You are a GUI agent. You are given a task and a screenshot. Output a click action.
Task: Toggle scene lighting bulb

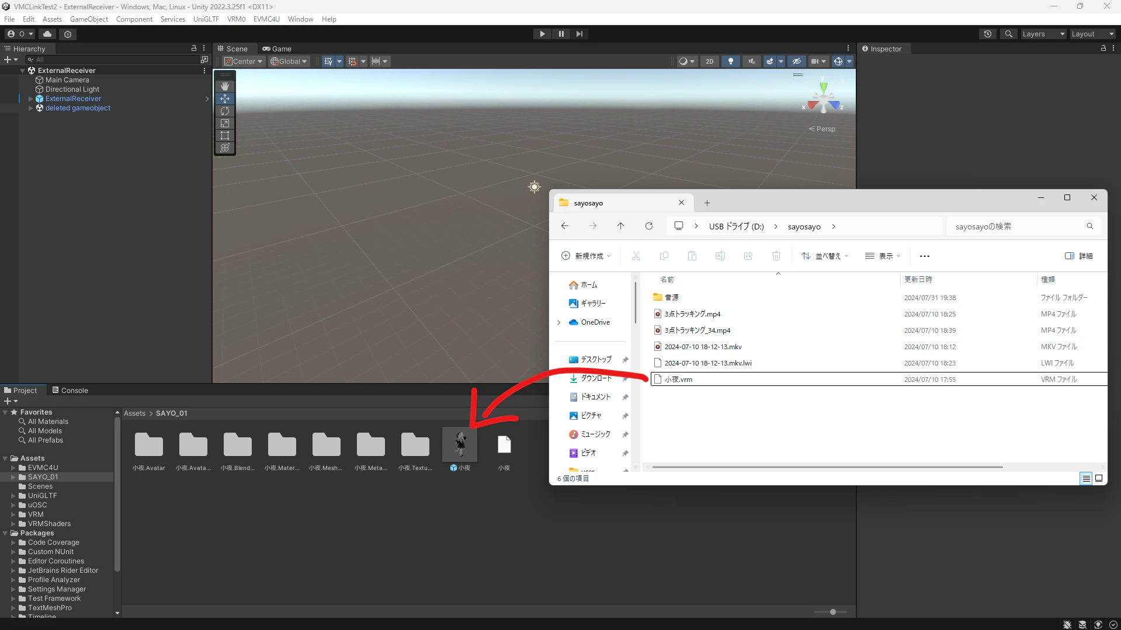[730, 61]
